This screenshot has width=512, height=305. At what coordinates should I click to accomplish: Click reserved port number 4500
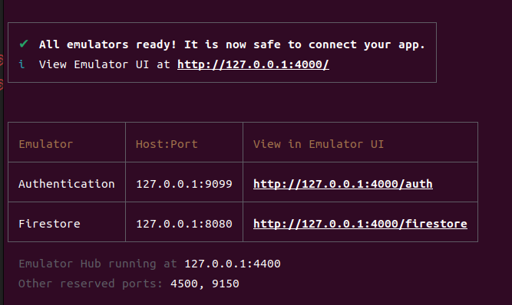183,284
